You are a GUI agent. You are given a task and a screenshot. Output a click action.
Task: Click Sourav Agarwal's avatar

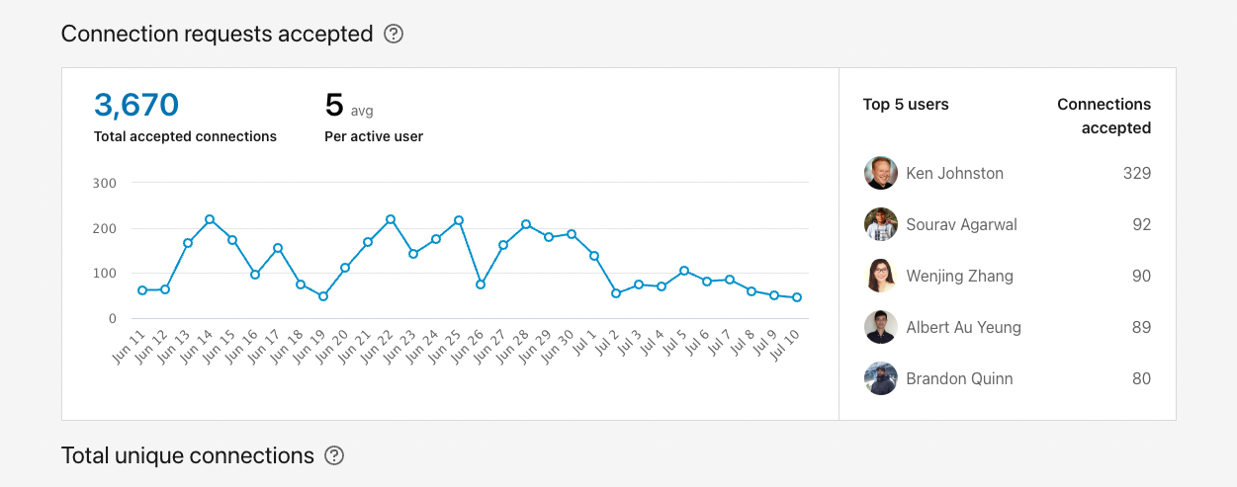880,224
